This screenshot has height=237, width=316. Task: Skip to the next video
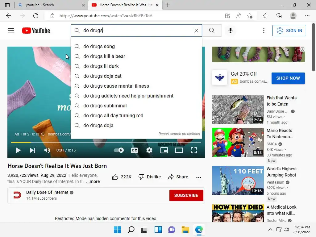pos(33,150)
